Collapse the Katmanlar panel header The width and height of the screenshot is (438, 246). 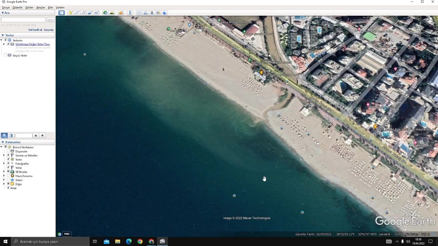3,142
